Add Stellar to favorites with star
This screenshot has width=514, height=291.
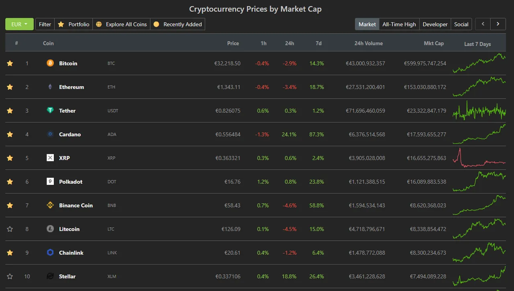point(10,277)
